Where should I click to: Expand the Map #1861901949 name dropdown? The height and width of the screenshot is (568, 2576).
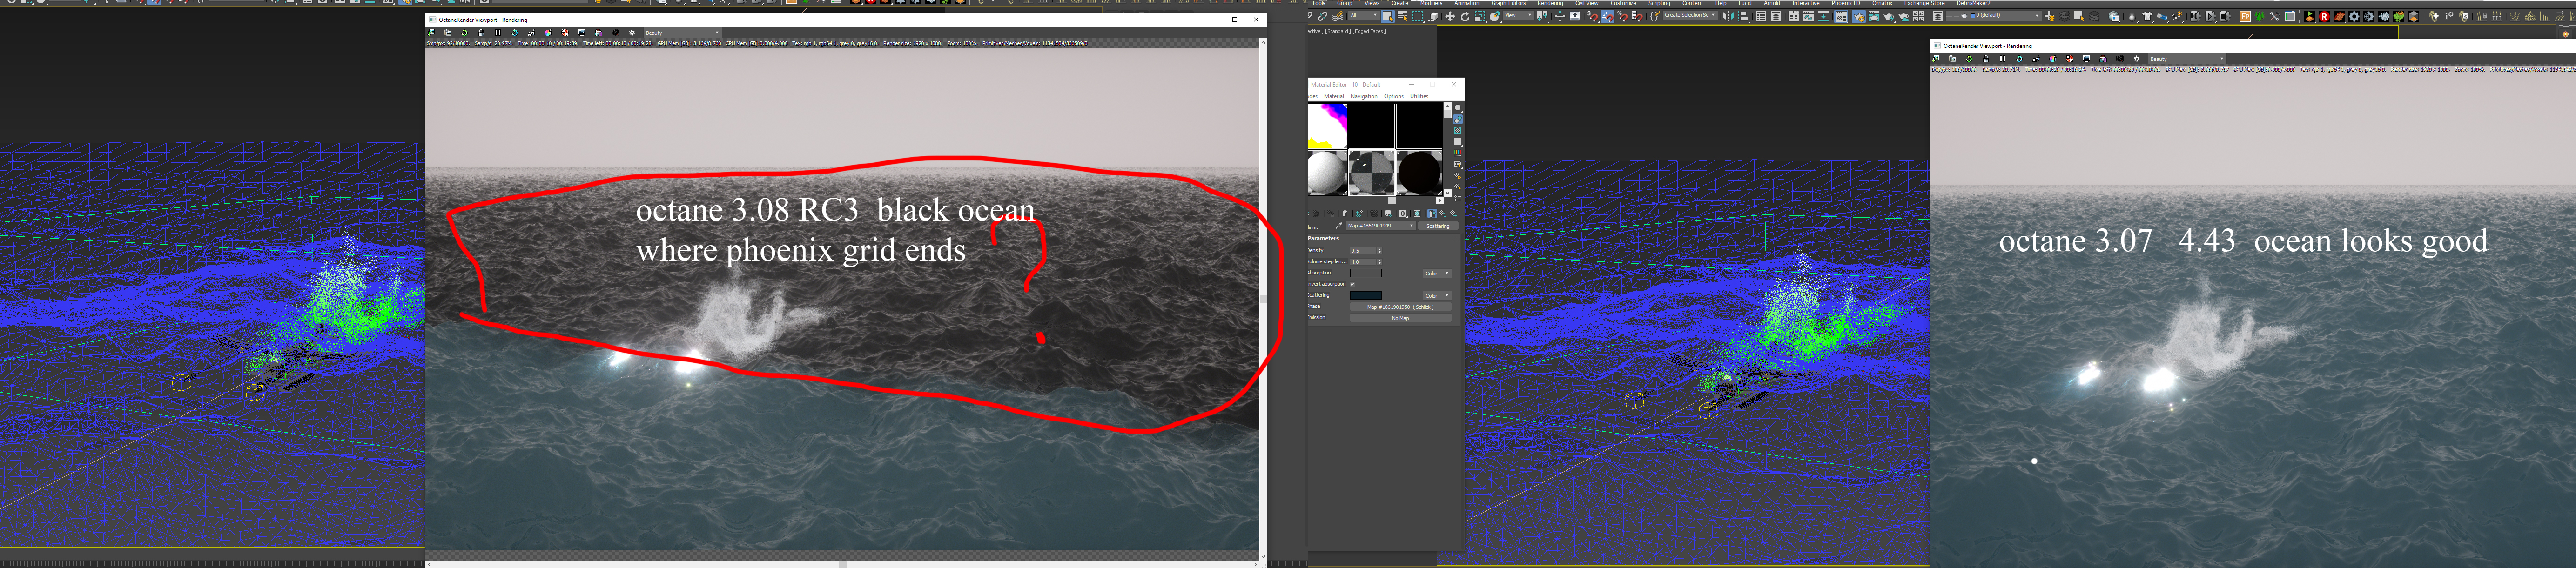[x=1412, y=226]
